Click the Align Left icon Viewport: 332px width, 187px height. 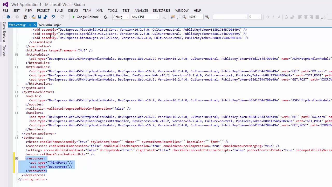click(300, 17)
